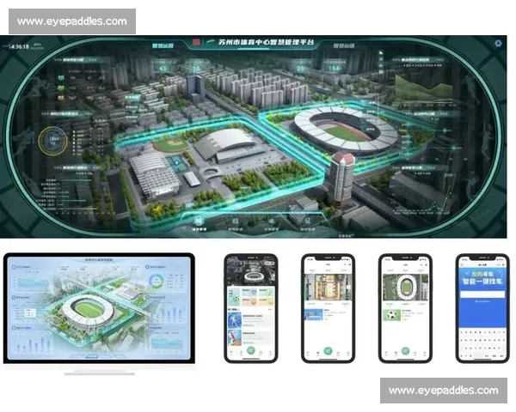Click the area chart in dashboard right panel

(x=423, y=86)
